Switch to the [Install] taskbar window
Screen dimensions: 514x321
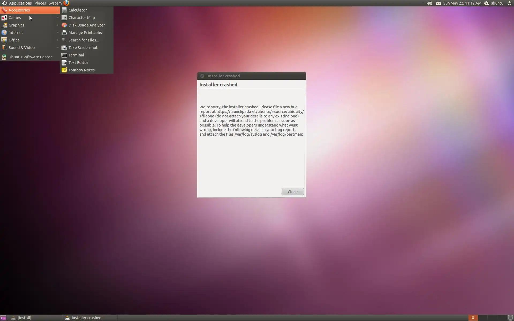tap(24, 318)
